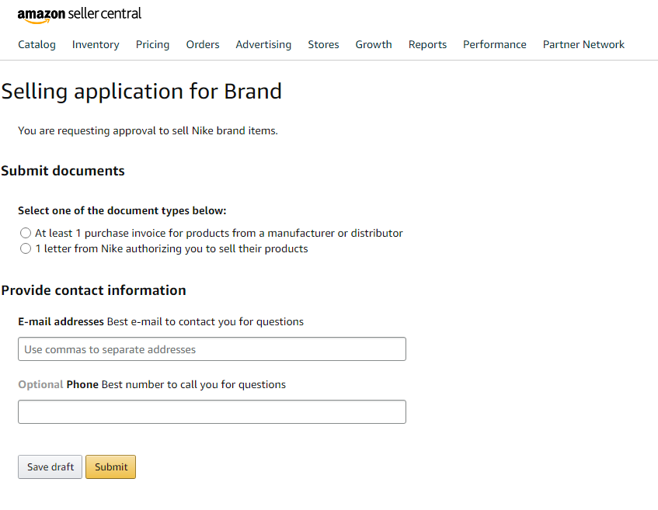Image resolution: width=658 pixels, height=510 pixels.
Task: Open the Growth menu
Action: [374, 45]
